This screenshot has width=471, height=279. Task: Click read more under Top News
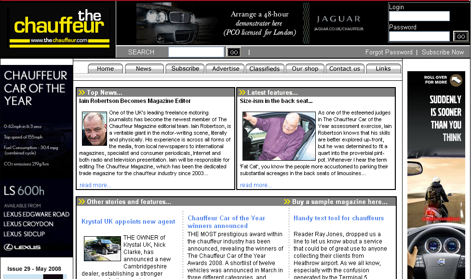[x=95, y=185]
